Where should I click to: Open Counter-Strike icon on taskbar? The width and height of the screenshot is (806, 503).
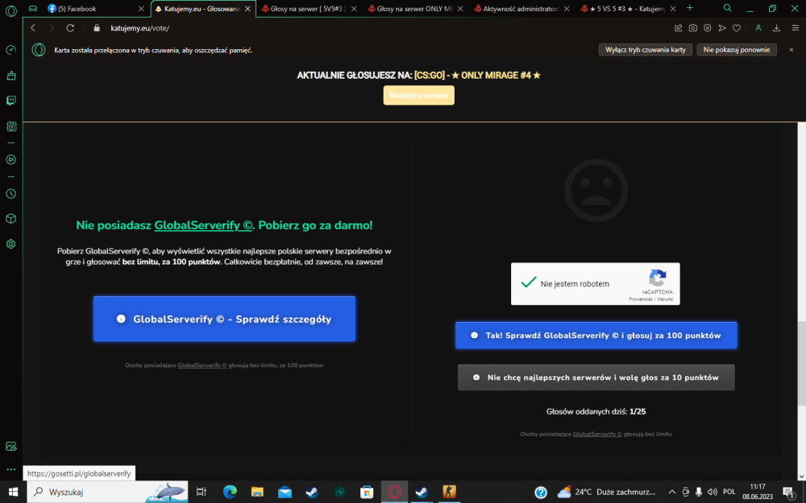point(449,492)
